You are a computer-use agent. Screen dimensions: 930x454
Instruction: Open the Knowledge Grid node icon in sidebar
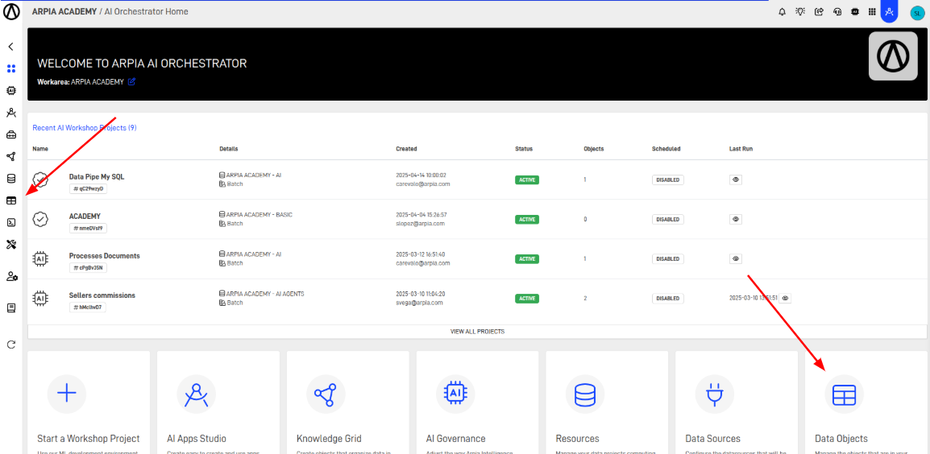pos(10,156)
